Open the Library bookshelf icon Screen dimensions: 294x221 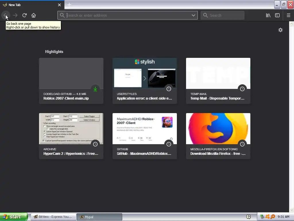coord(268,15)
